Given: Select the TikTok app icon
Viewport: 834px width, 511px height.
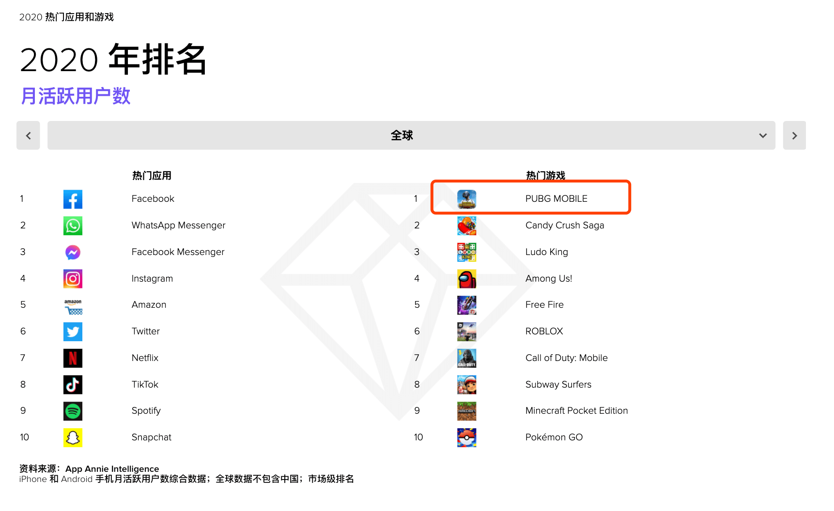Looking at the screenshot, I should pos(73,385).
